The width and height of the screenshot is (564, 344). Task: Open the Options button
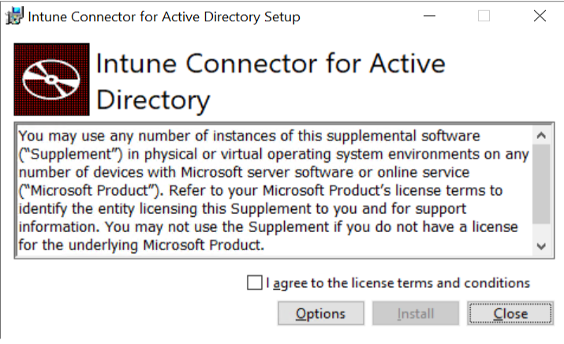coord(320,313)
